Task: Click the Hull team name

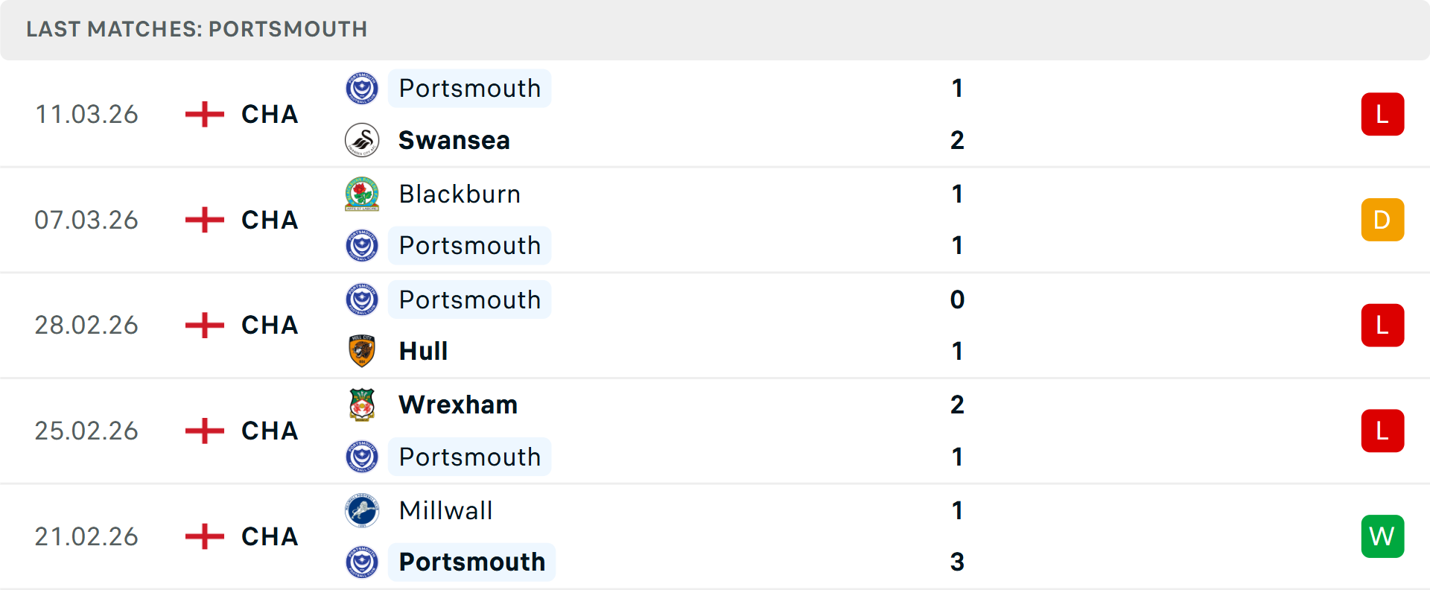Action: [x=422, y=351]
